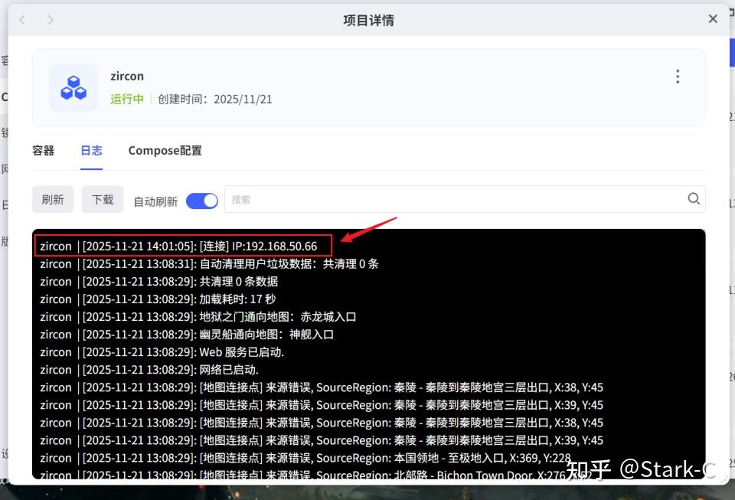This screenshot has width=735, height=500.
Task: Open the Compose配置 tab
Action: [165, 150]
